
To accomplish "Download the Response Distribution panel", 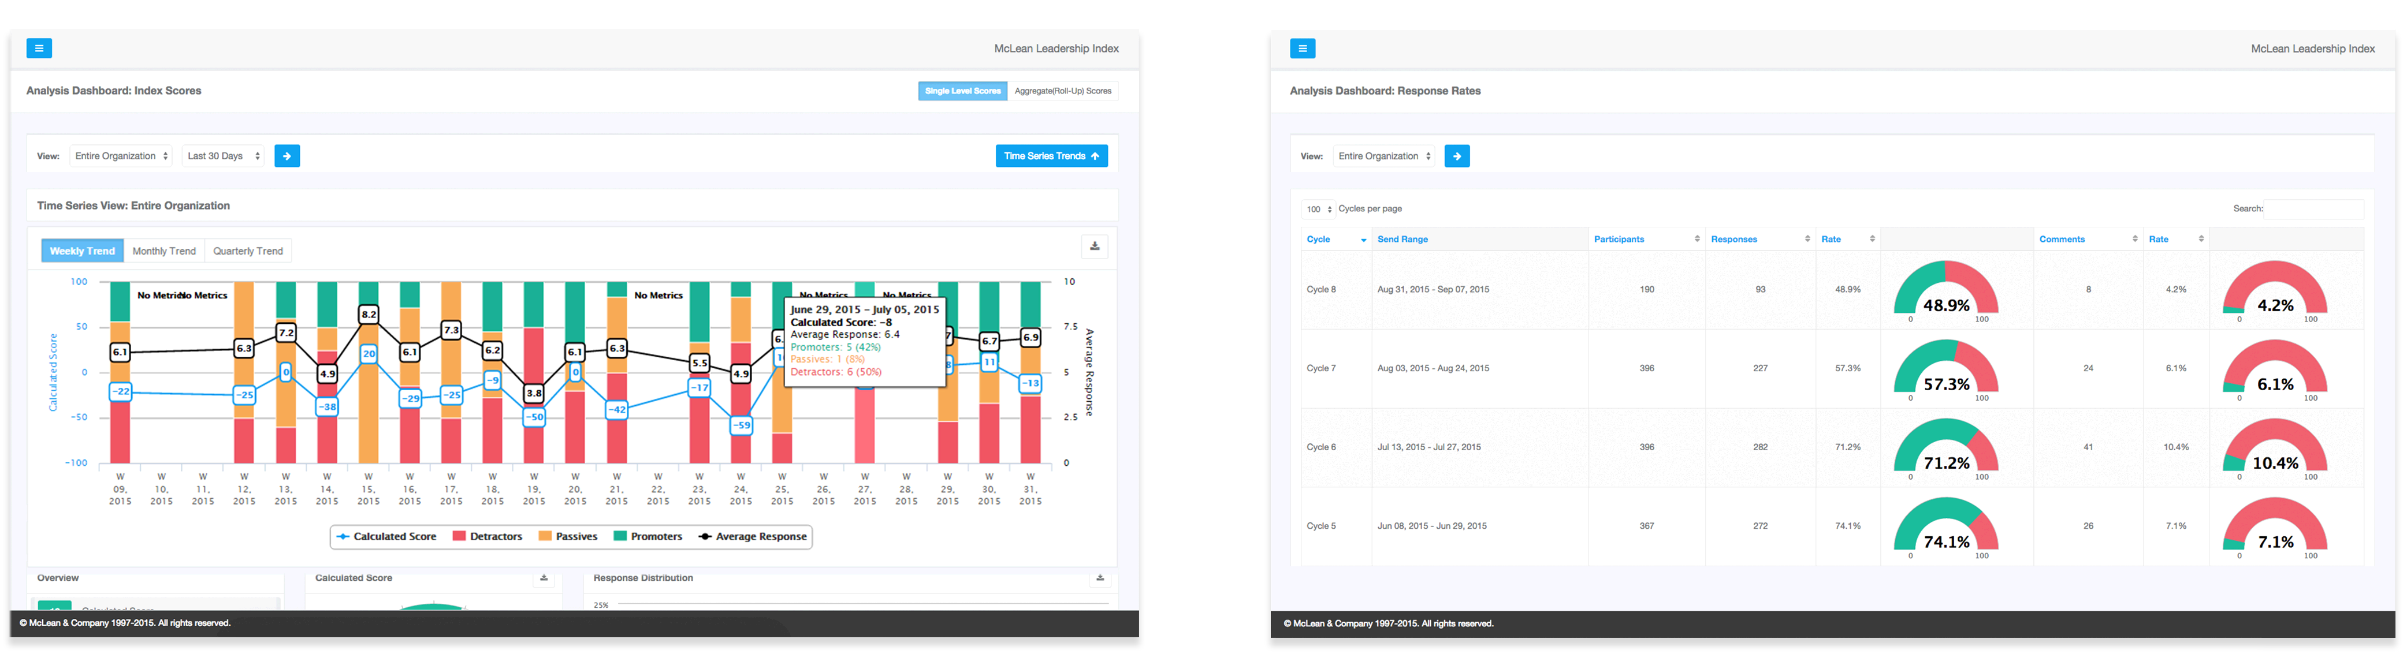I will tap(1100, 578).
